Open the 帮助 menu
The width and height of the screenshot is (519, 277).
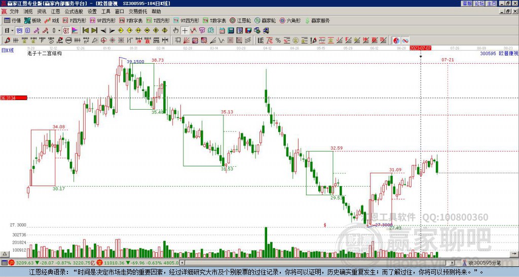point(156,12)
